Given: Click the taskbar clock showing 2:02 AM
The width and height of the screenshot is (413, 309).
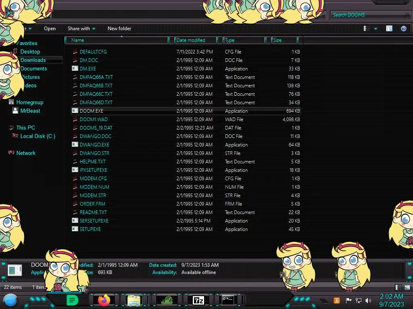Looking at the screenshot, I should [x=391, y=296].
